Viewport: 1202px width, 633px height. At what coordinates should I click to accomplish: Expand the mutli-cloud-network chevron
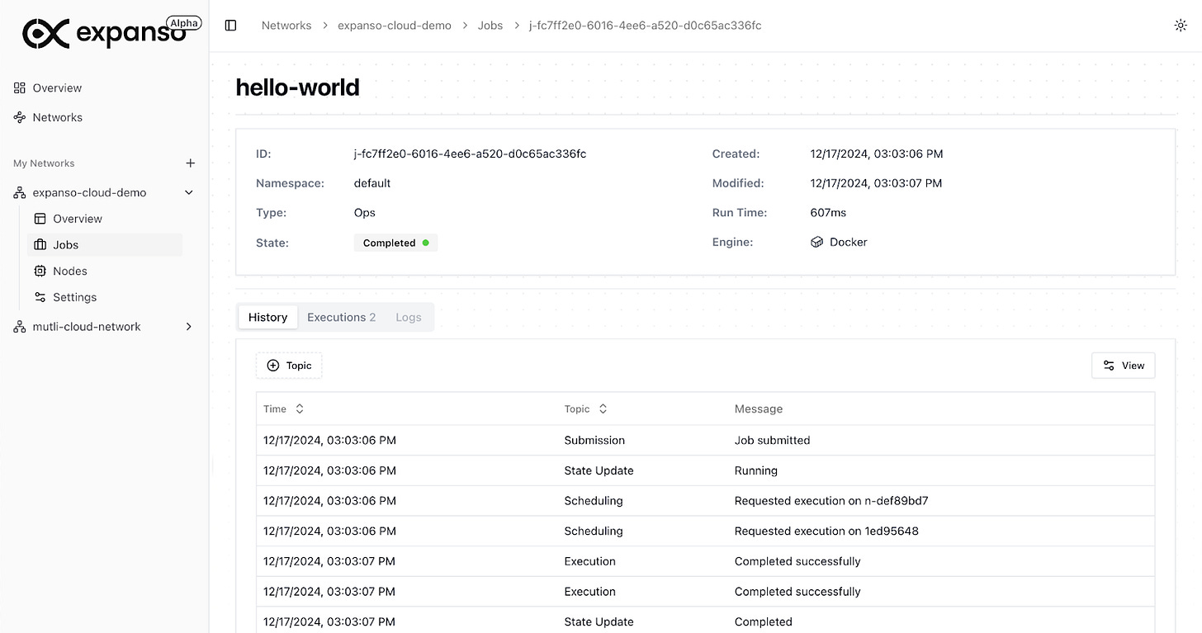(189, 327)
